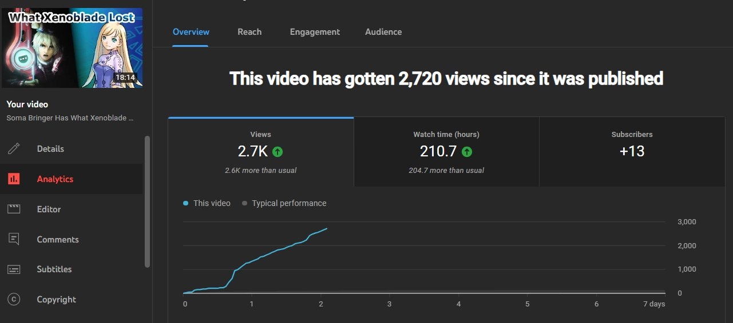Click the blue This video legend dot

coord(186,203)
